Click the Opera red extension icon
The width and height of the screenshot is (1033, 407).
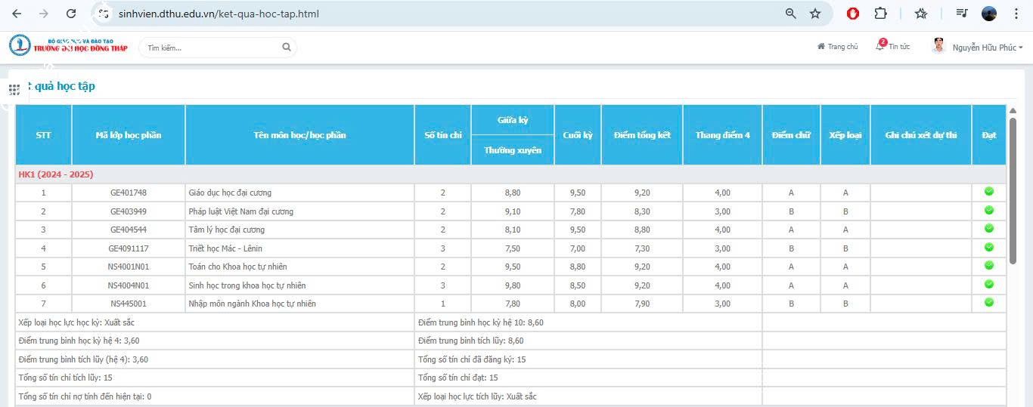click(x=853, y=14)
